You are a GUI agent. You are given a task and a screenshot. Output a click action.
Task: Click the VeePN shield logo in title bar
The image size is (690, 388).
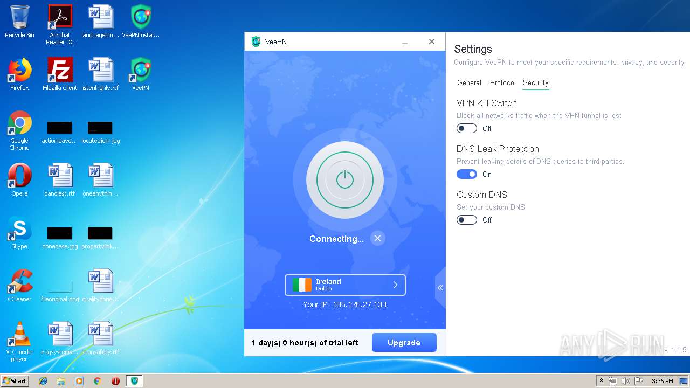point(256,41)
